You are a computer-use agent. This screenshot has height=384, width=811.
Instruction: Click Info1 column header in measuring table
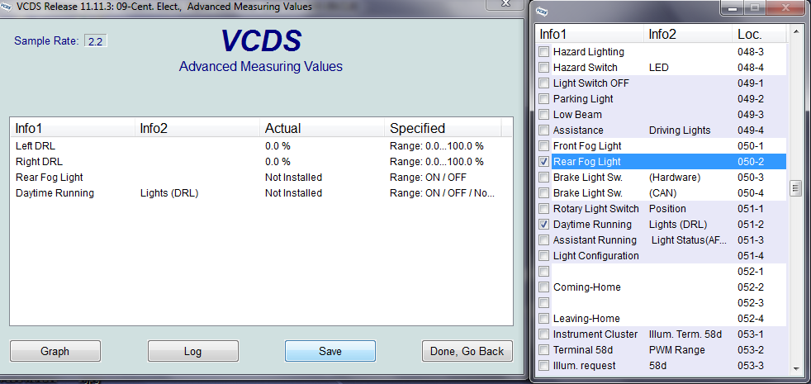pyautogui.click(x=73, y=128)
